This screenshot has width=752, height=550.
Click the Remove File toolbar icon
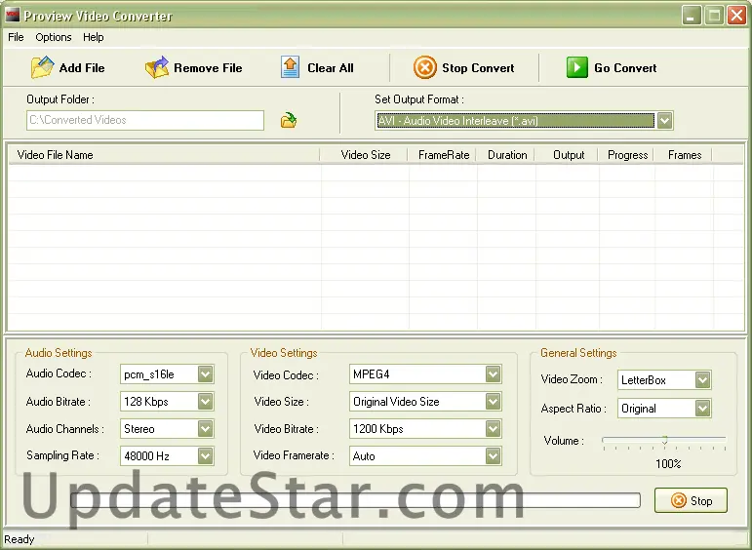(157, 67)
